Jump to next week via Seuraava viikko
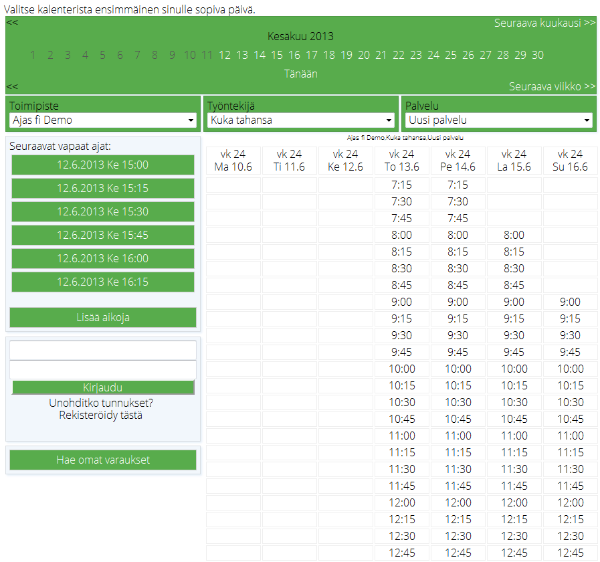600x562 pixels. pyautogui.click(x=552, y=86)
